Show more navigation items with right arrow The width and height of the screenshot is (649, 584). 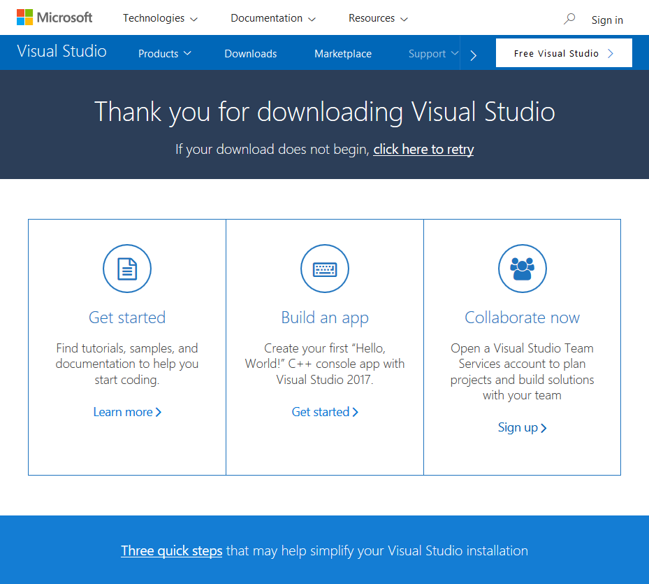click(474, 55)
